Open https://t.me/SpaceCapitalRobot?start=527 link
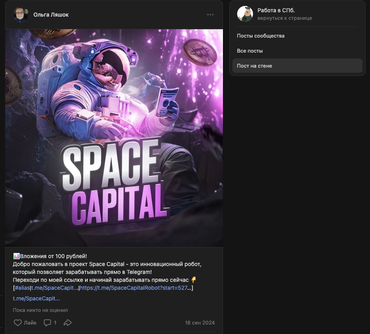This screenshot has height=334, width=370. pyautogui.click(x=134, y=288)
